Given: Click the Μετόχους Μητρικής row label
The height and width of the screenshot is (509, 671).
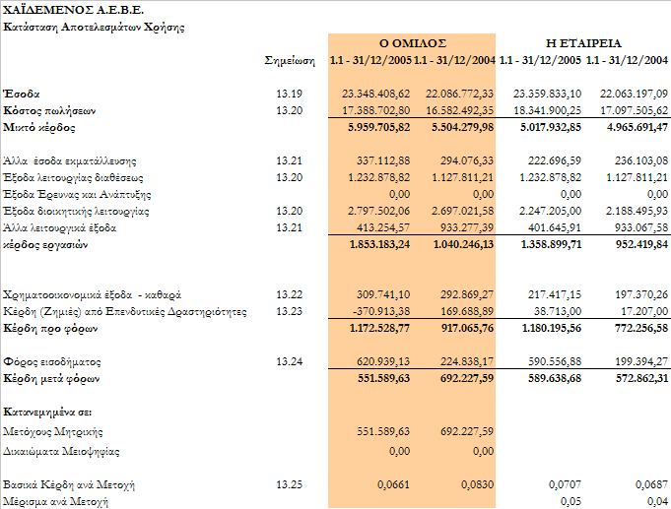Looking at the screenshot, I should coord(52,432).
